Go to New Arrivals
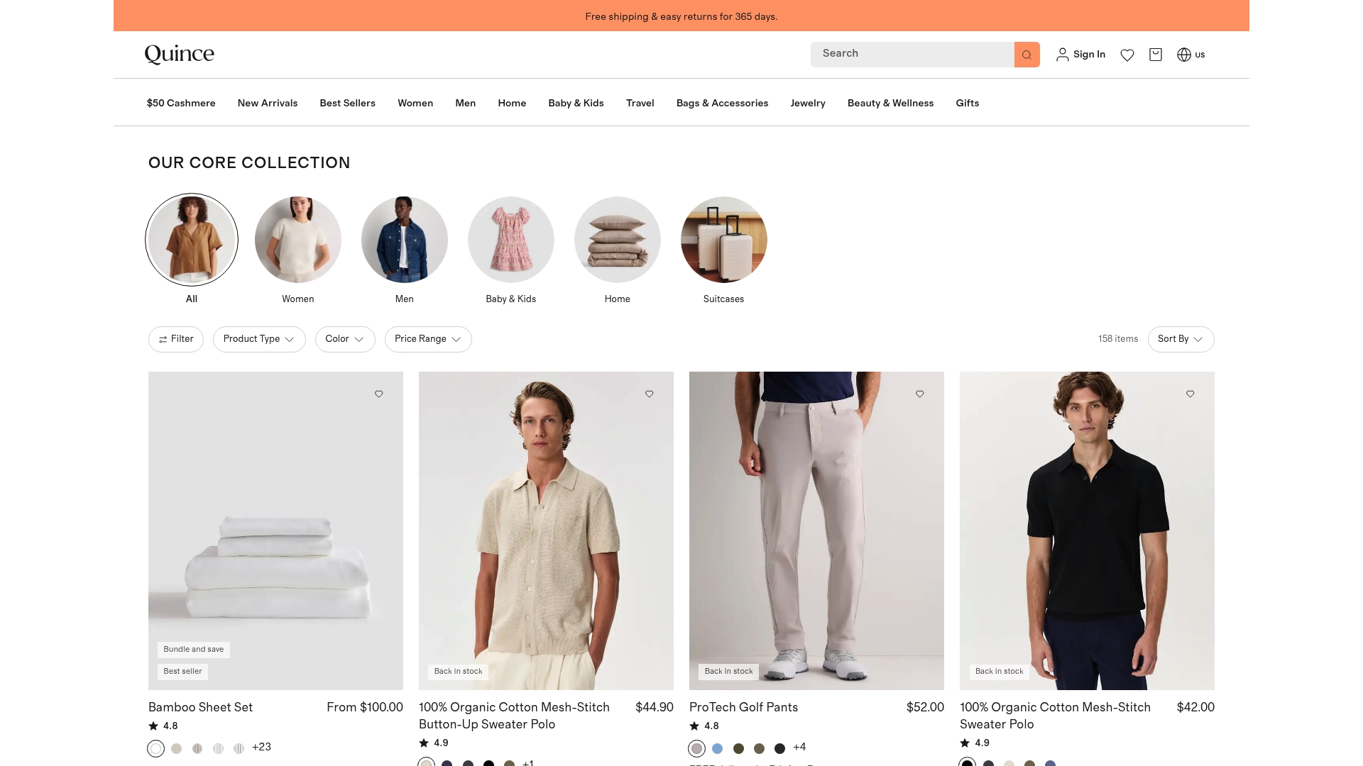The image size is (1363, 766). point(268,103)
